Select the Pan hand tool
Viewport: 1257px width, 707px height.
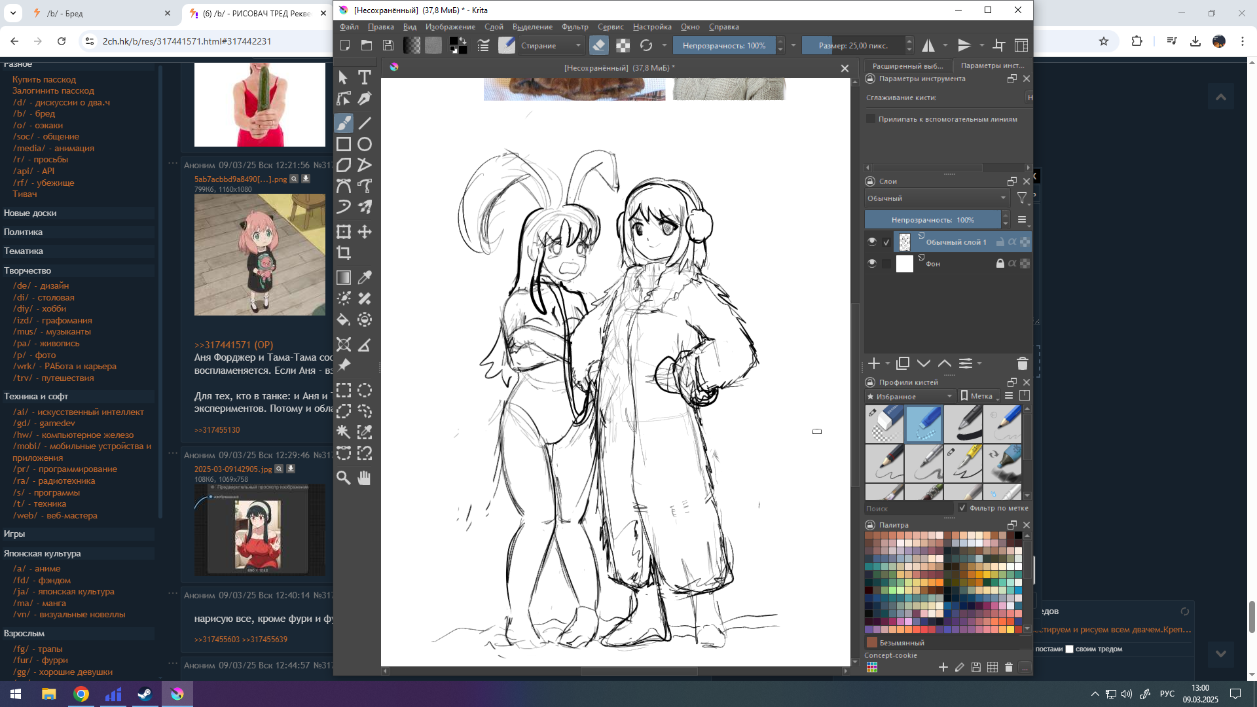tap(365, 478)
